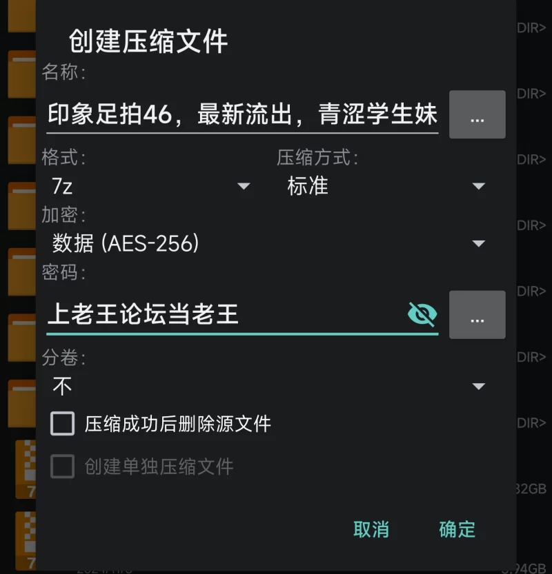Expand the 分卷 split volume dropdown
Screen dimensions: 552x574
268,386
